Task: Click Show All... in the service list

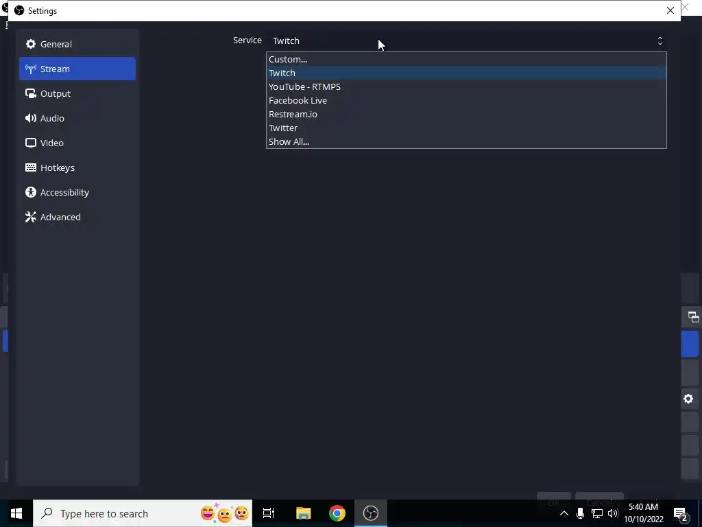Action: click(466, 141)
